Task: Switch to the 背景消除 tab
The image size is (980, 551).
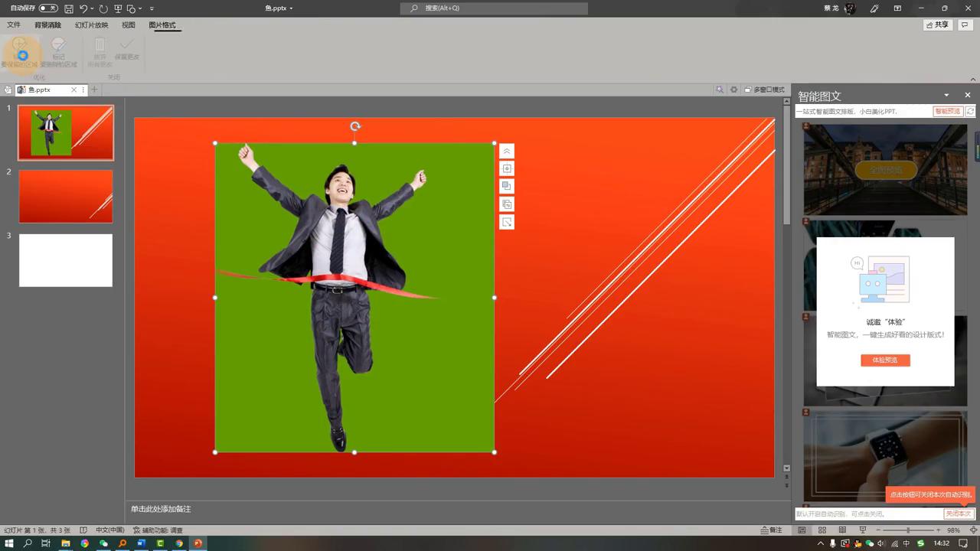Action: click(47, 25)
